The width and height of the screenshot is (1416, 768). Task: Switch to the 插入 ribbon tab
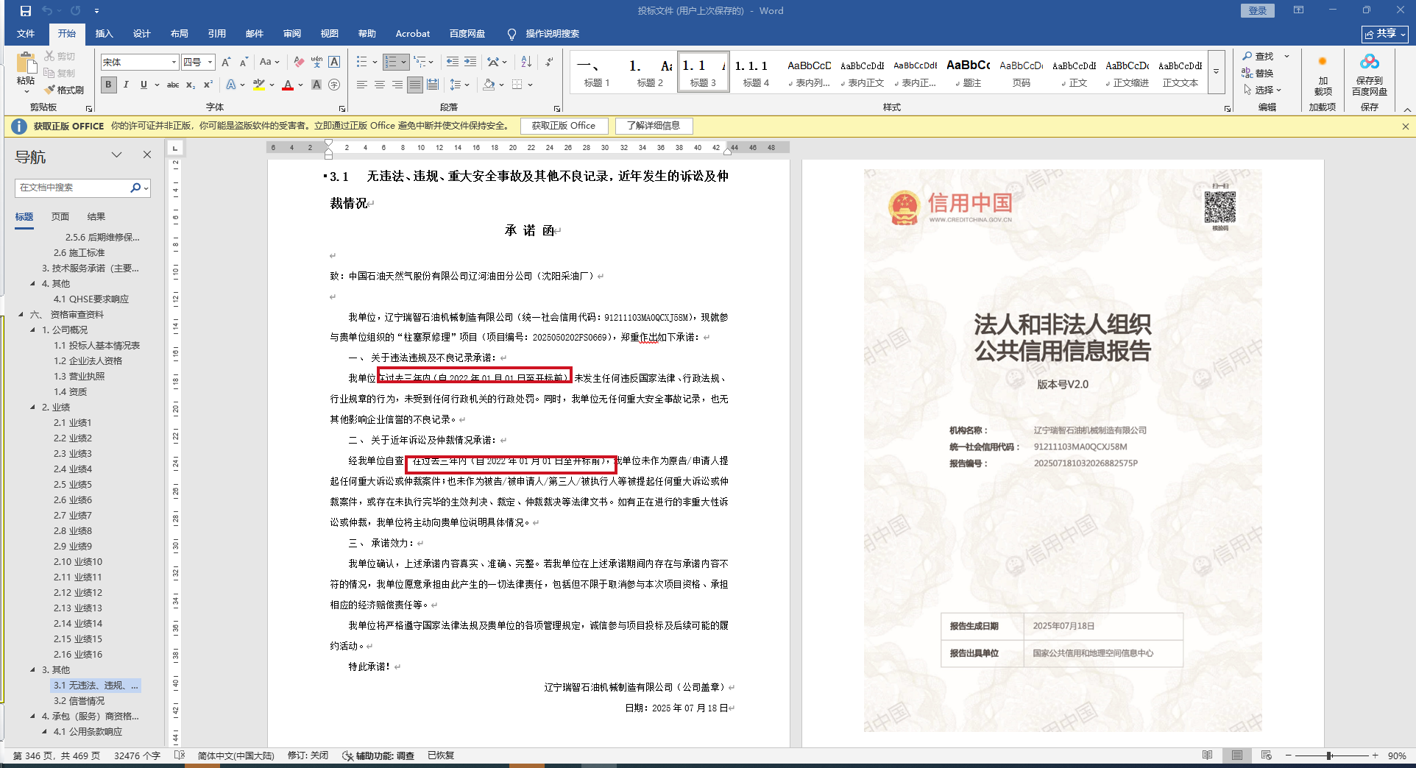105,34
